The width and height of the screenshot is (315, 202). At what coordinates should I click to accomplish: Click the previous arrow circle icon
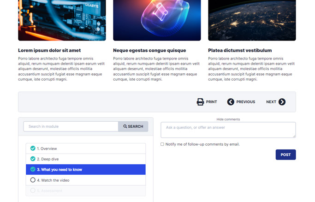tap(231, 102)
